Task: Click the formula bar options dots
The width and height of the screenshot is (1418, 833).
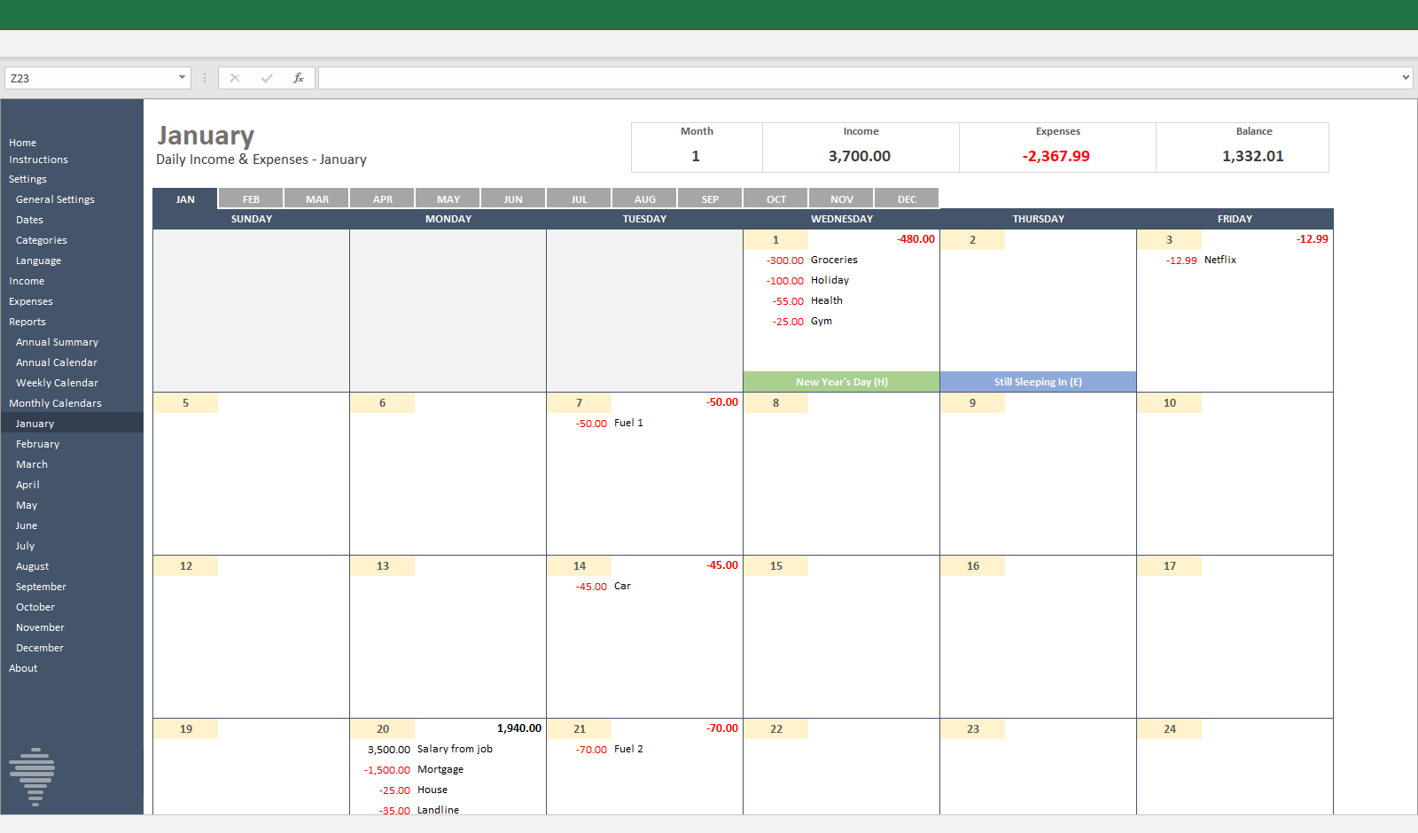Action: [x=205, y=78]
